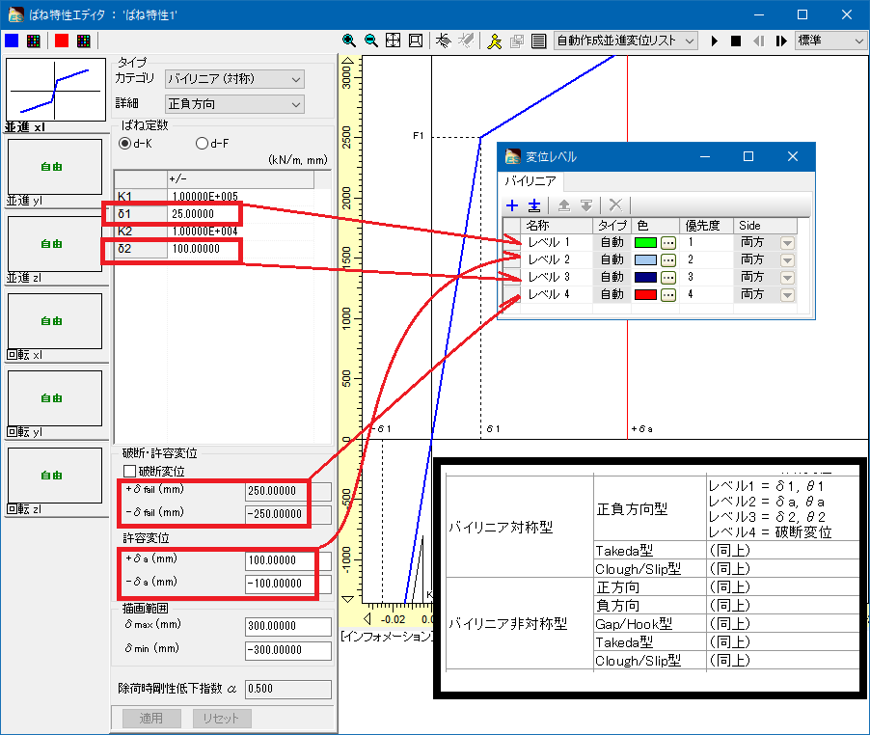Open the 標準 speed dropdown
Screen dimensions: 870x735
point(830,41)
